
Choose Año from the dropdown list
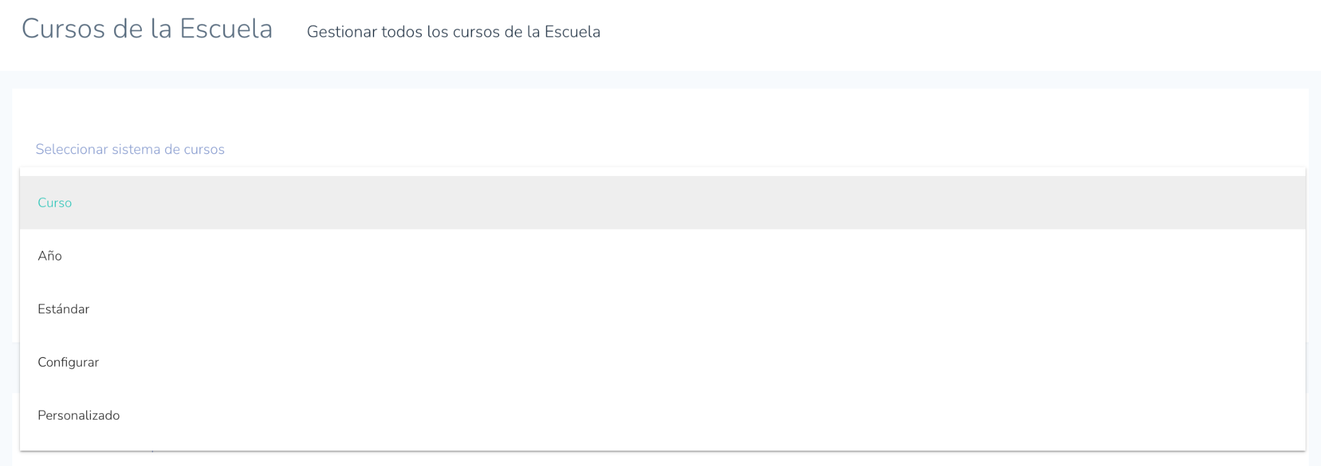[x=50, y=256]
